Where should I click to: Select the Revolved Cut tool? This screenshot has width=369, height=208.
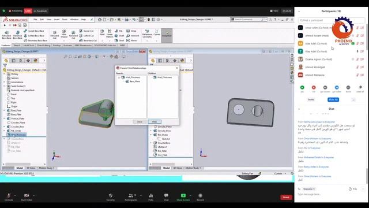pyautogui.click(x=73, y=35)
